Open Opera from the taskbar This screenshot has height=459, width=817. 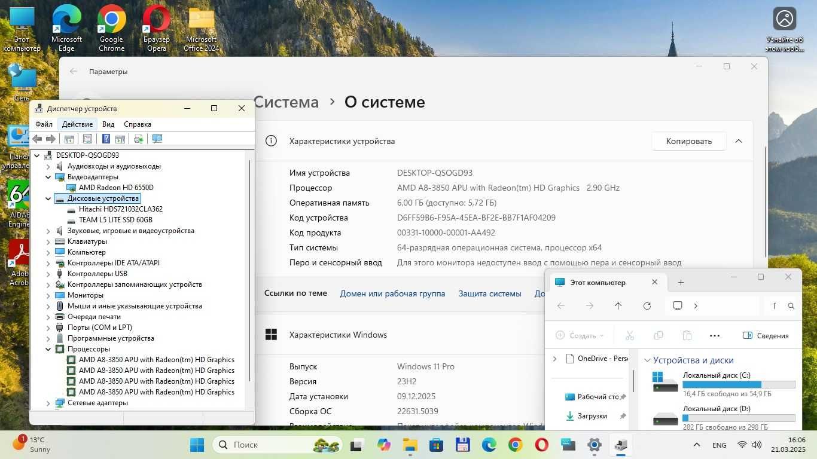[x=541, y=445]
